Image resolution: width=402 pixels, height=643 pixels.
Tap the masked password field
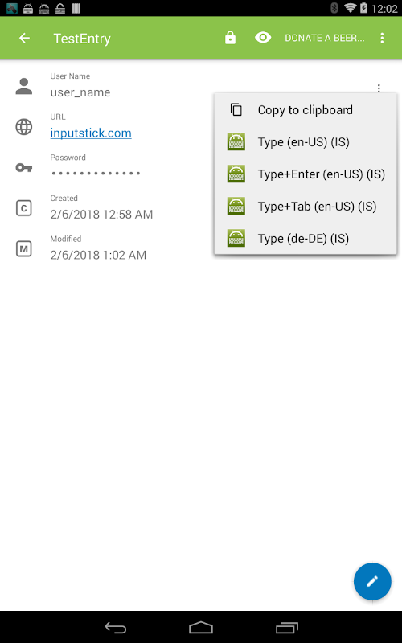(96, 173)
